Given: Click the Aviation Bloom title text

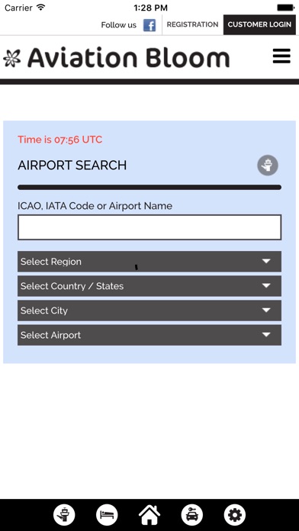Looking at the screenshot, I should coord(129,57).
